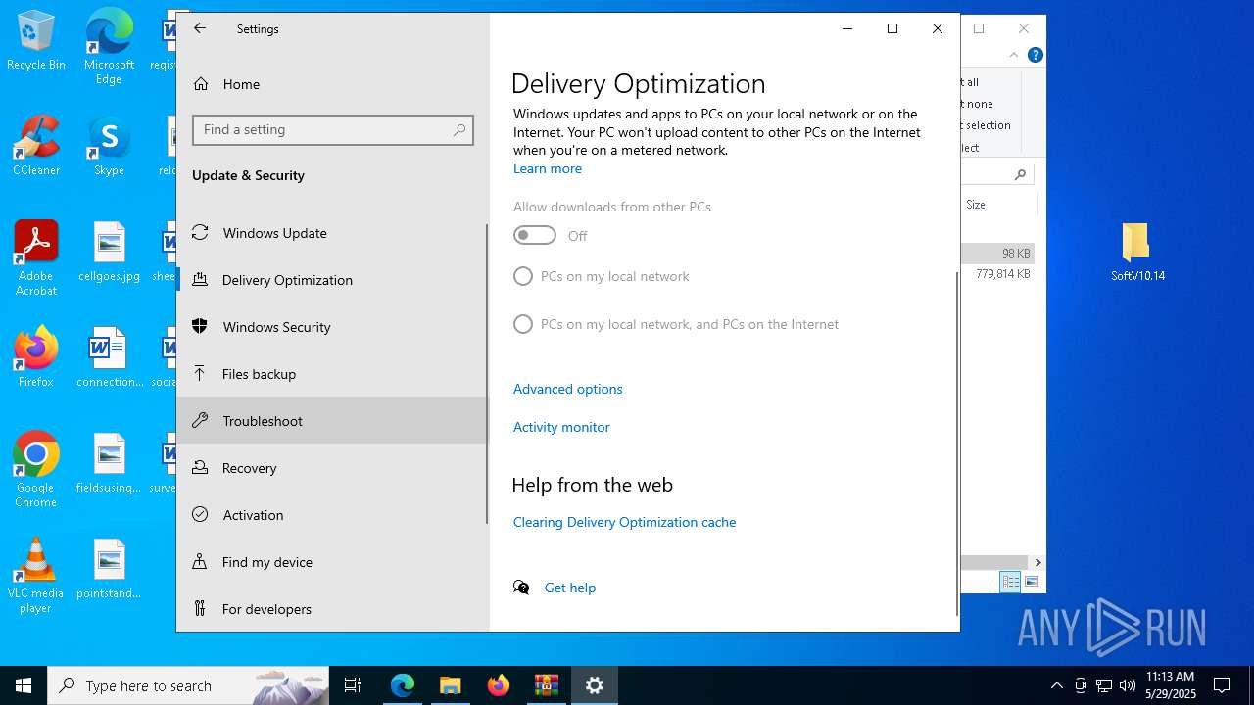Image resolution: width=1254 pixels, height=705 pixels.
Task: Click the taskbar search box
Action: pos(188,685)
